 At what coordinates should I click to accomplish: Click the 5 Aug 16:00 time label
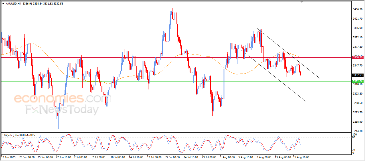(x=246, y=157)
